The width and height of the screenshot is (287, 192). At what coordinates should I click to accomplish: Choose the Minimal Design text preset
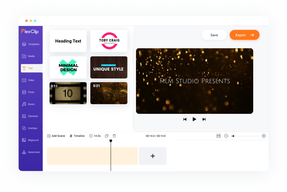point(68,67)
